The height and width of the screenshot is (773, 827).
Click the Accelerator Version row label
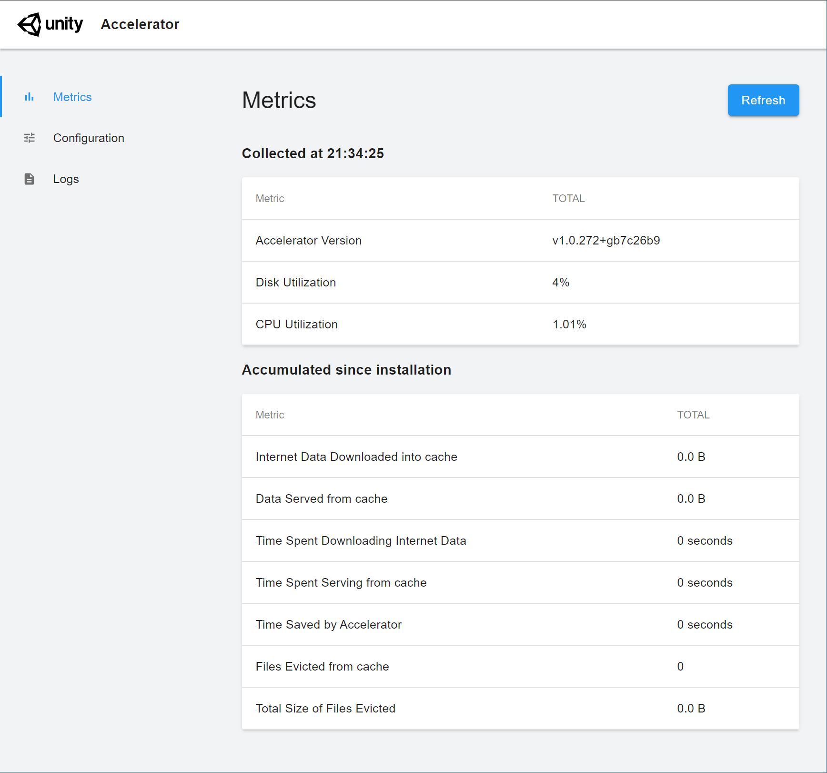coord(309,240)
